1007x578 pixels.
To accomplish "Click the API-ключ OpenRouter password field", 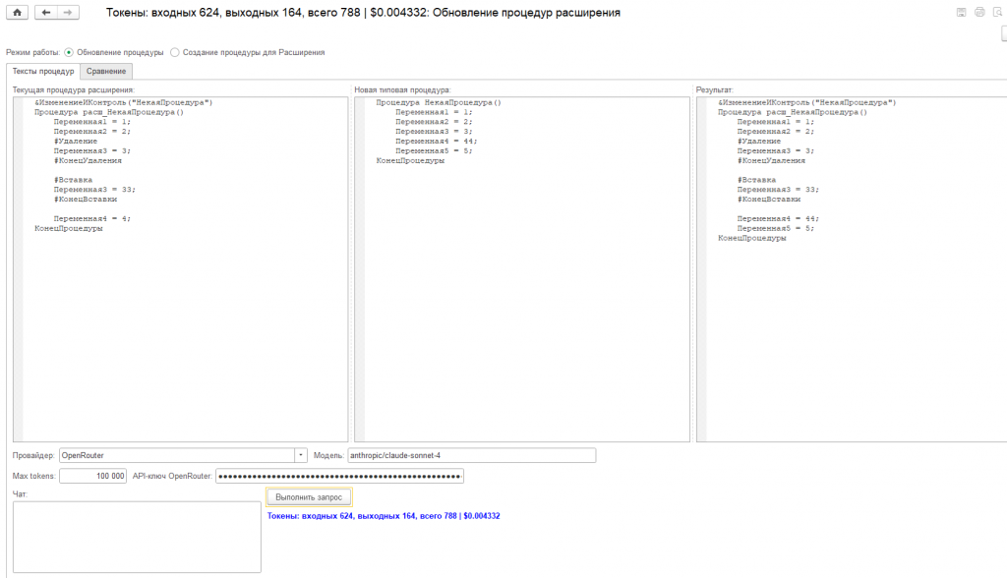I will [x=339, y=476].
